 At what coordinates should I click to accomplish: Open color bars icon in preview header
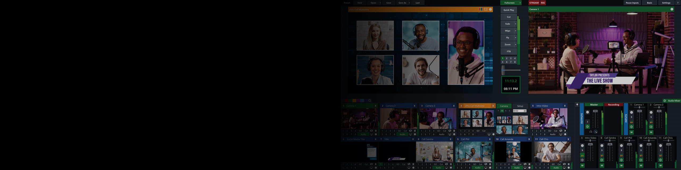[481, 9]
